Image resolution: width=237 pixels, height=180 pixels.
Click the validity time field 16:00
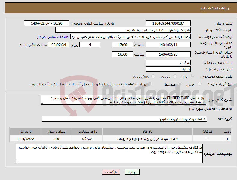(x=122, y=54)
